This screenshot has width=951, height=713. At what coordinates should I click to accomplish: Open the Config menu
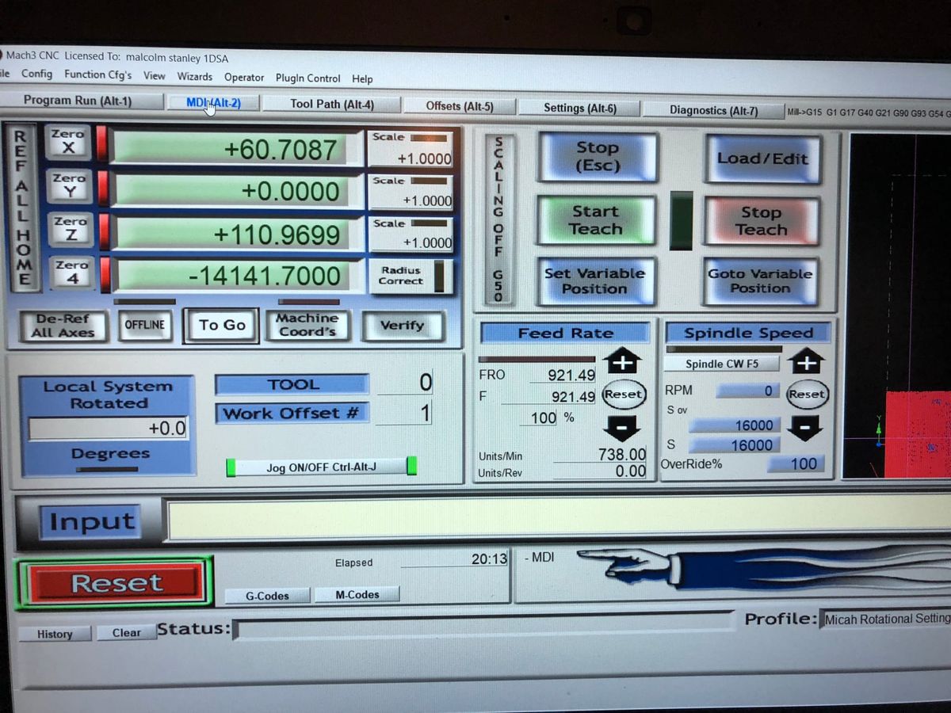pos(36,74)
